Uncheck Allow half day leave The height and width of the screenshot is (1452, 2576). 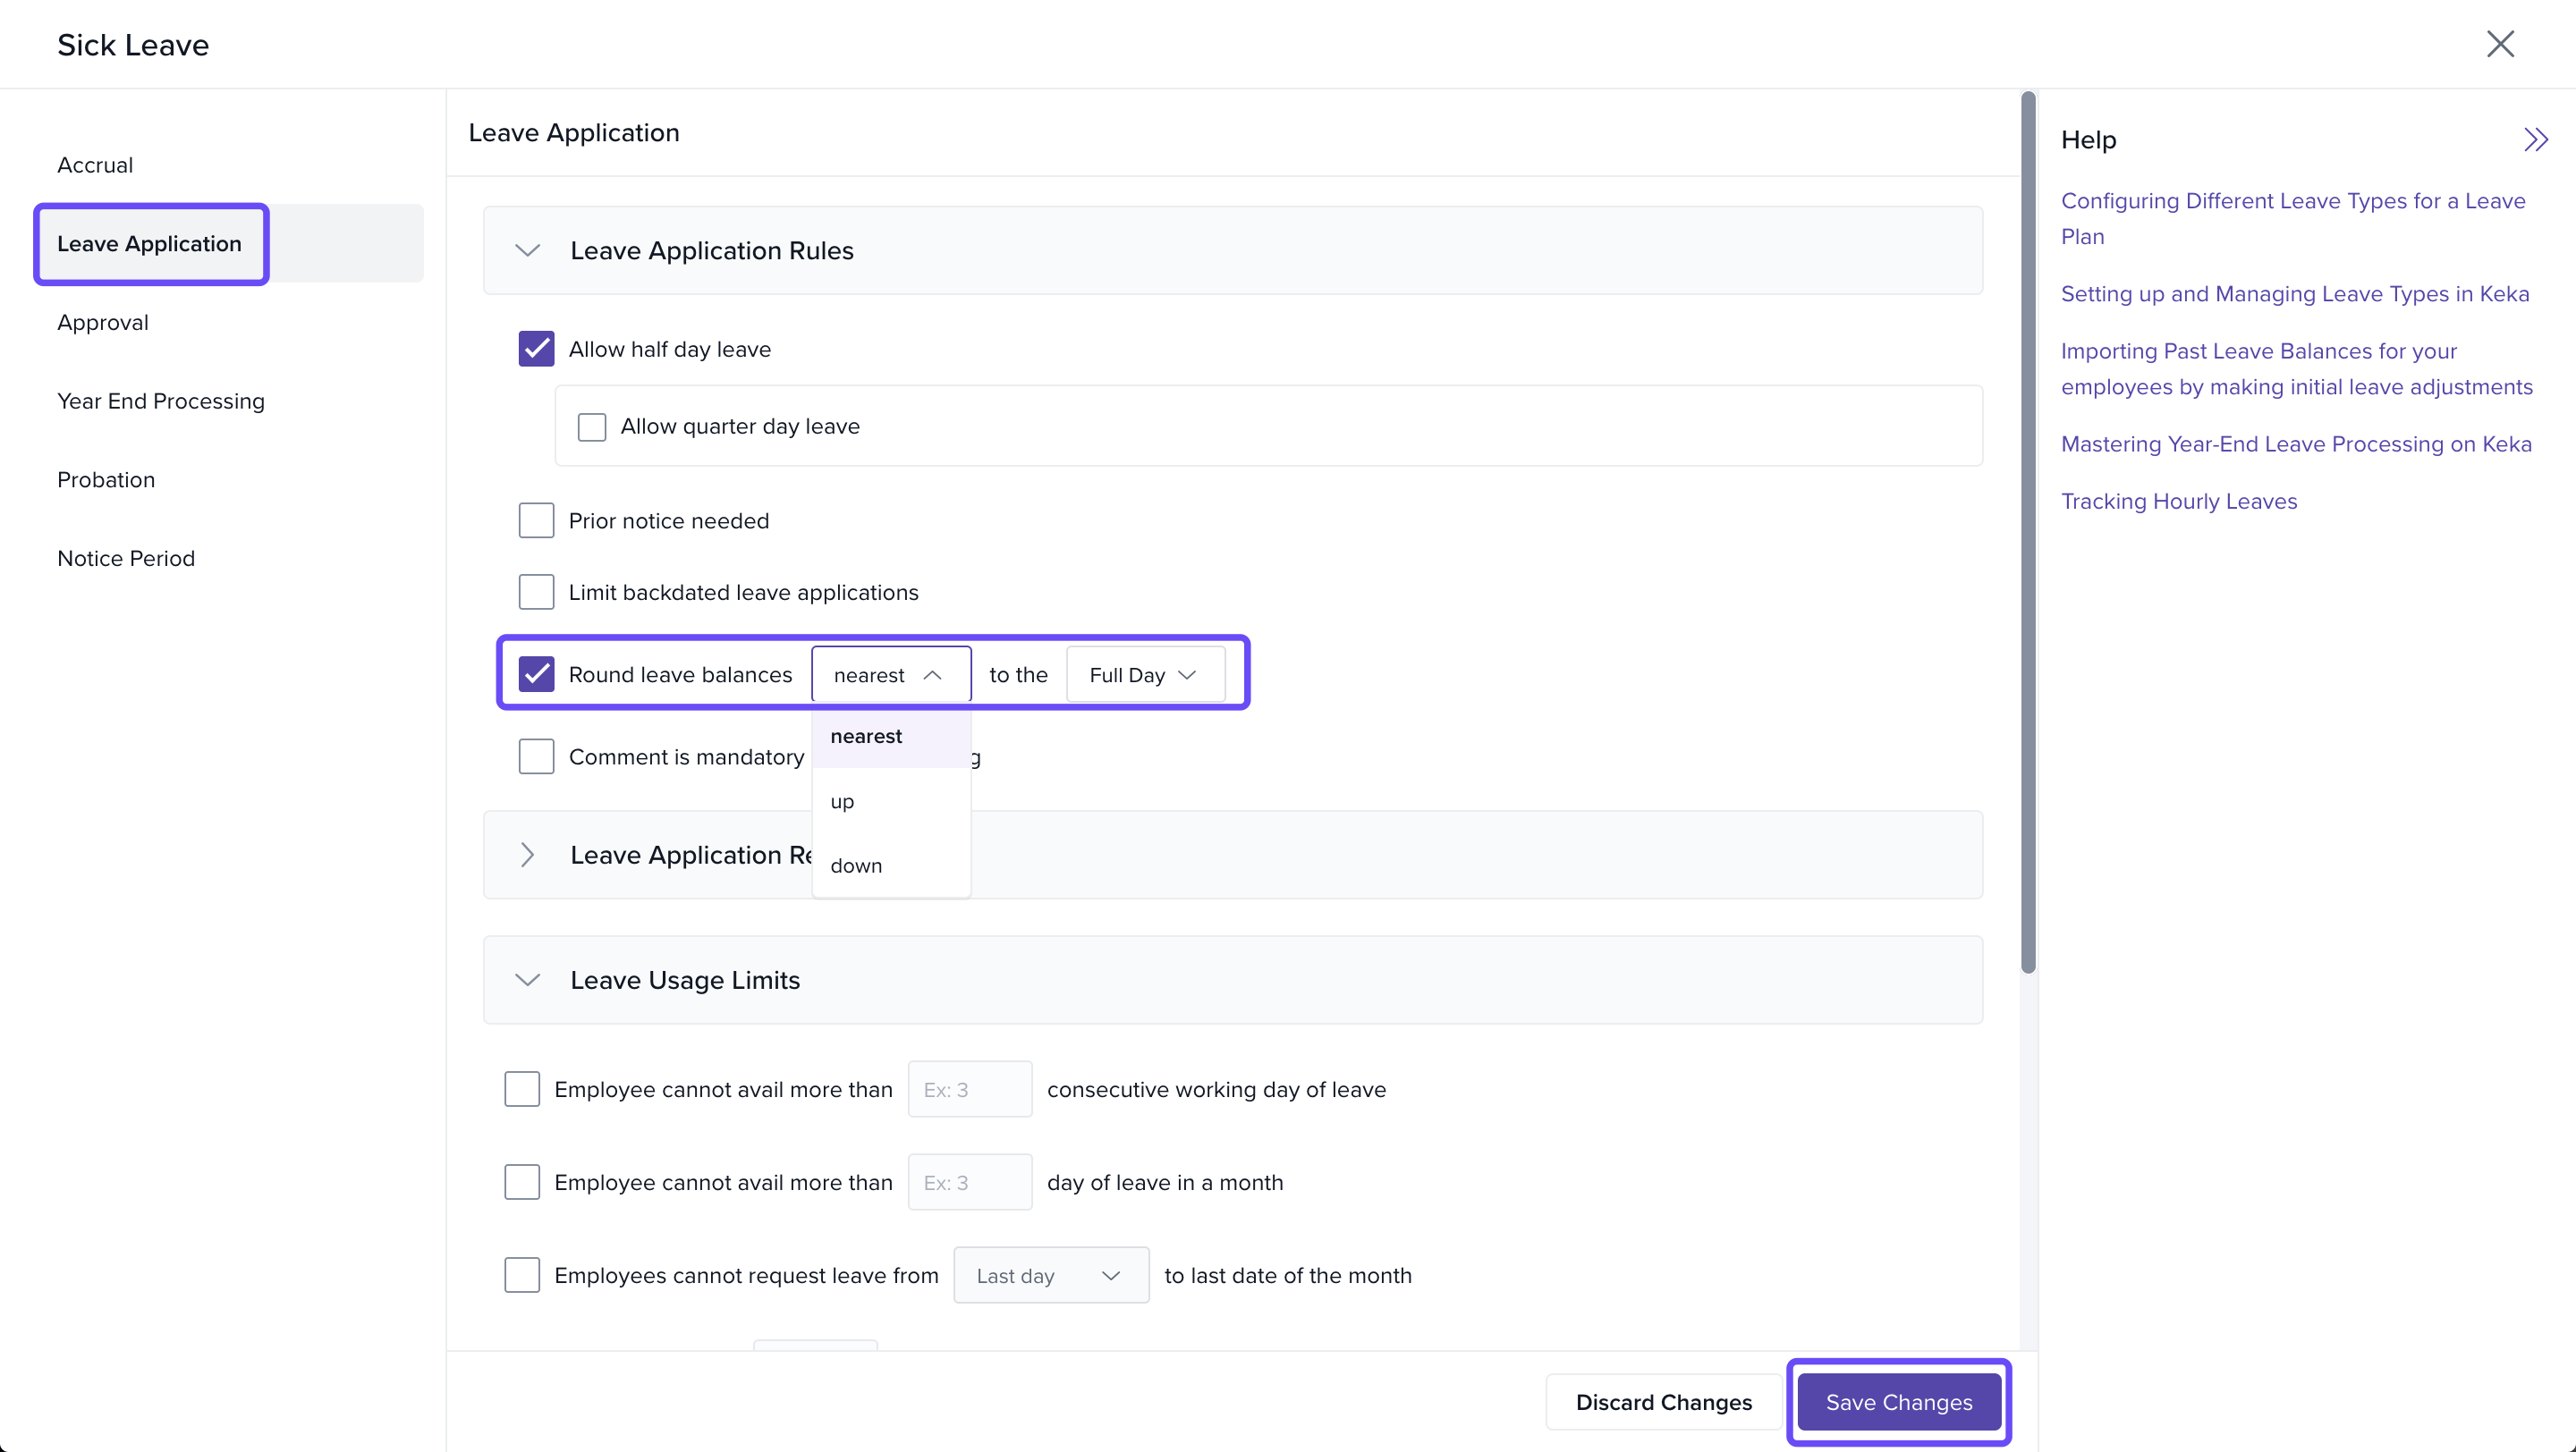(x=536, y=349)
